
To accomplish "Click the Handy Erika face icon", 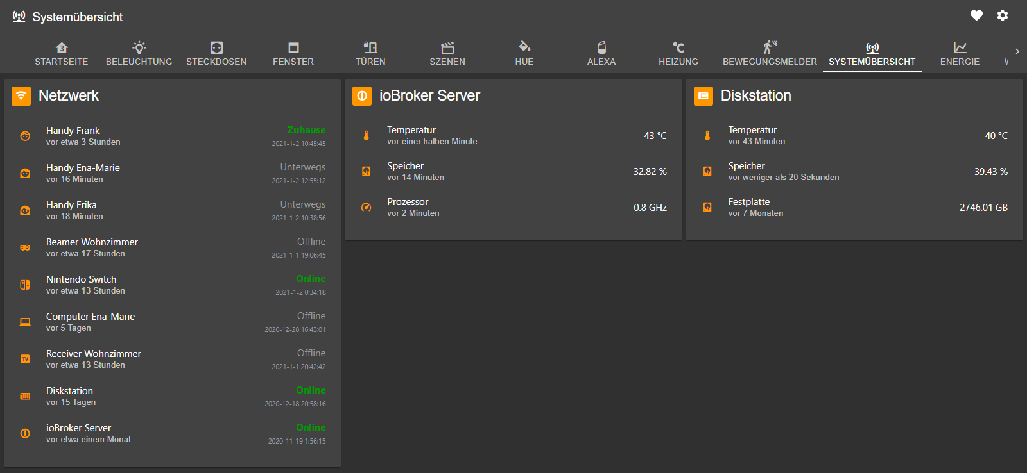I will 25,210.
